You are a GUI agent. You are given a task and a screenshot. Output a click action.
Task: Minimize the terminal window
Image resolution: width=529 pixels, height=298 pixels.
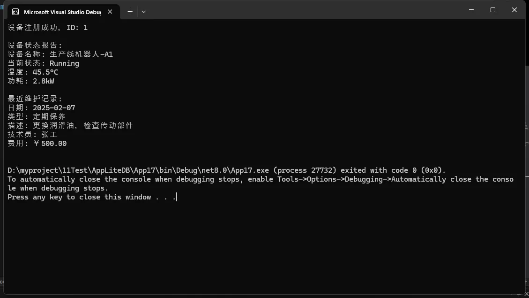[x=471, y=10]
